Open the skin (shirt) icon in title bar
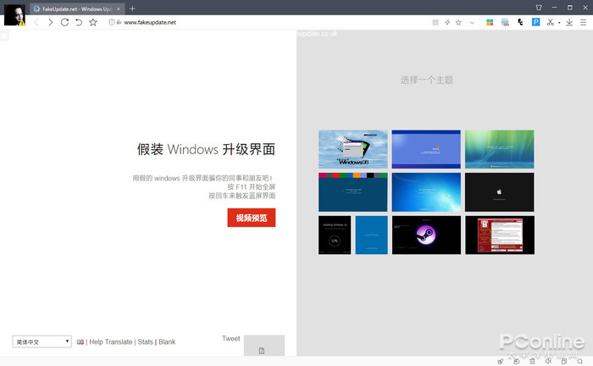The width and height of the screenshot is (593, 366). pos(539,7)
